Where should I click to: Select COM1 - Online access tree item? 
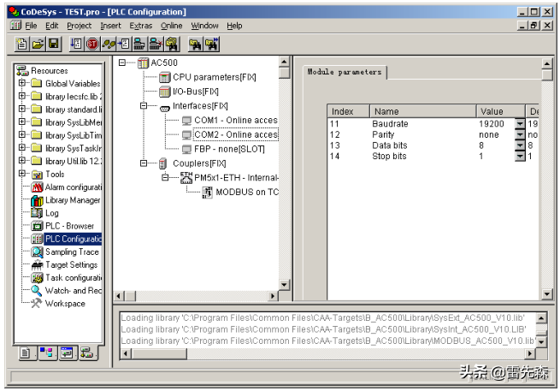(x=235, y=121)
